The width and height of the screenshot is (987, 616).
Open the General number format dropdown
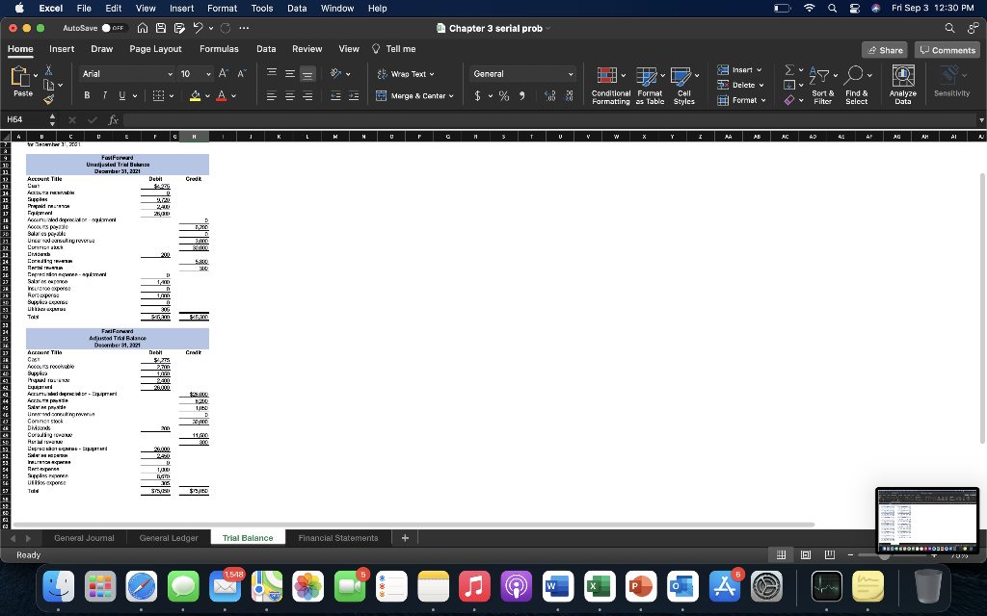point(571,73)
